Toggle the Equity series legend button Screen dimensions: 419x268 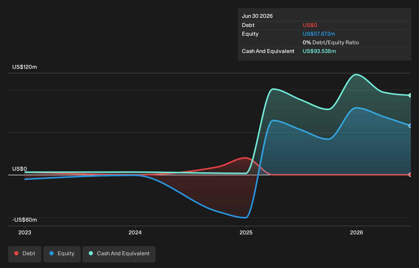coord(62,254)
